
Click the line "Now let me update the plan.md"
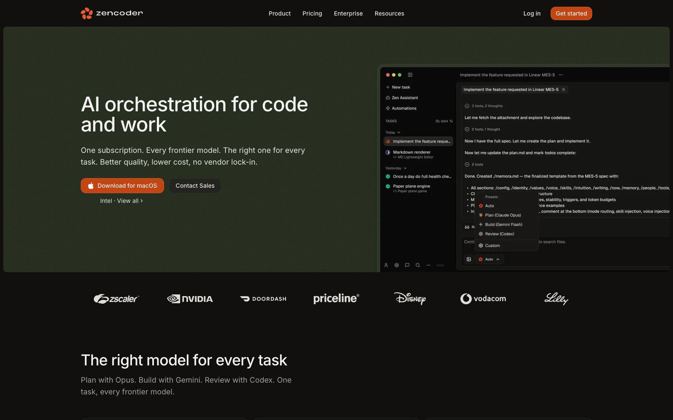coord(520,153)
